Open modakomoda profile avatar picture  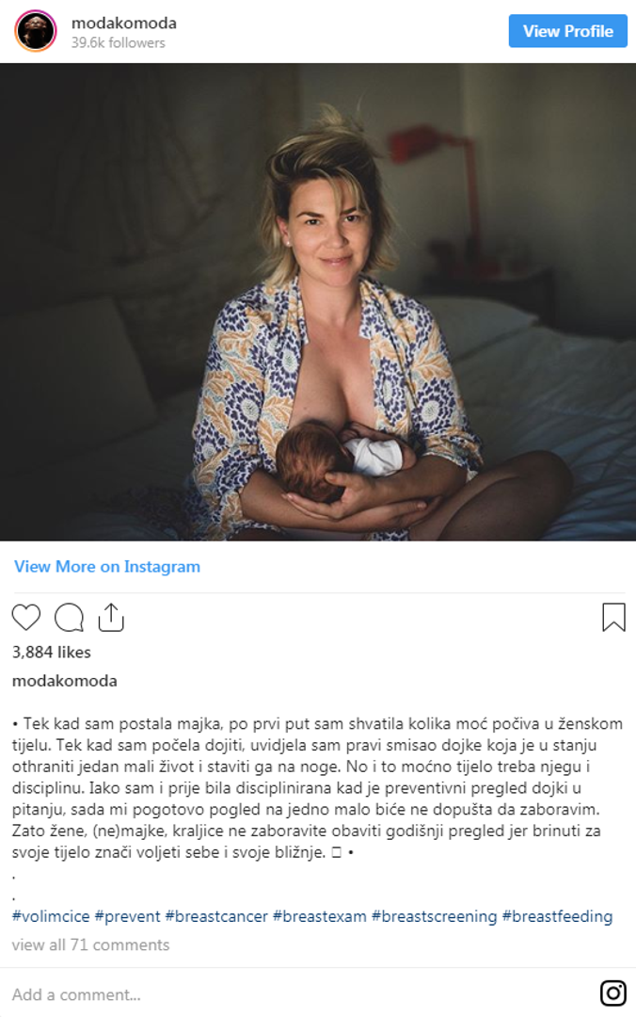[36, 31]
